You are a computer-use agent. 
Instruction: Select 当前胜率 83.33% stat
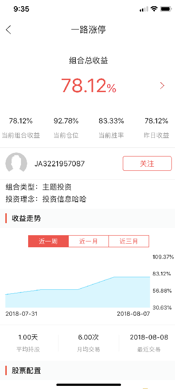tap(111, 128)
